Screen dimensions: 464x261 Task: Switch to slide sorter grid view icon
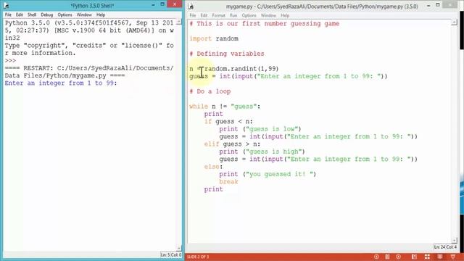click(427, 257)
